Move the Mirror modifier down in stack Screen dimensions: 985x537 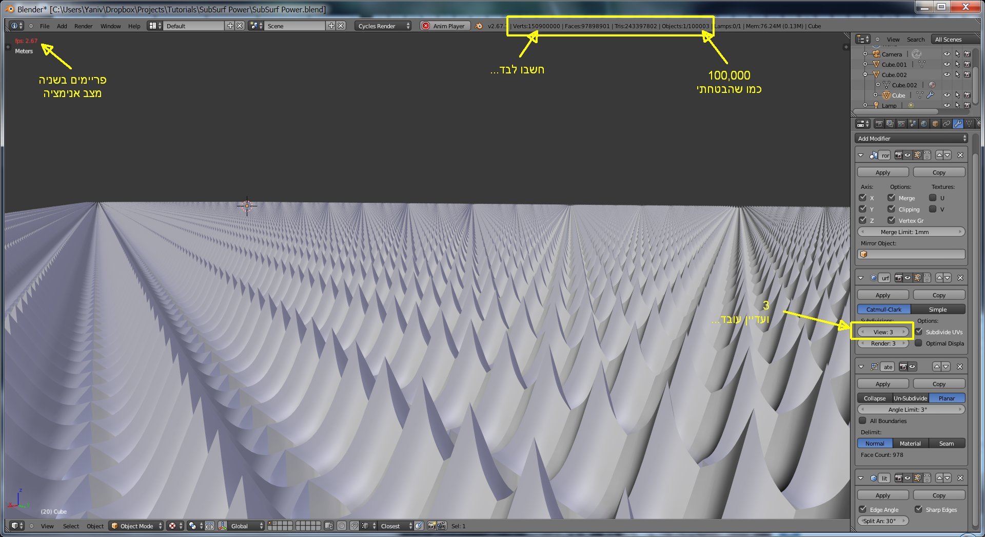(948, 155)
